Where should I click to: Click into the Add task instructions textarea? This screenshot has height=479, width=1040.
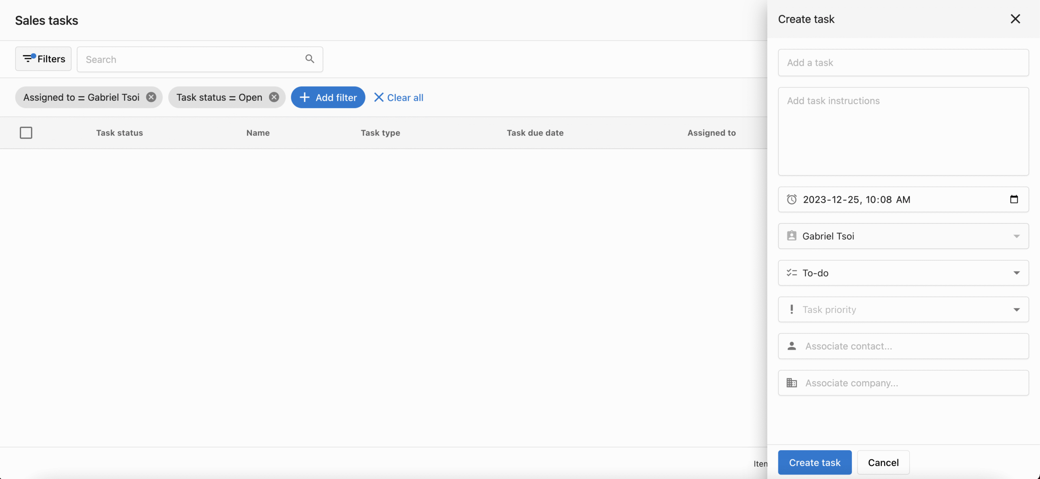click(x=903, y=131)
